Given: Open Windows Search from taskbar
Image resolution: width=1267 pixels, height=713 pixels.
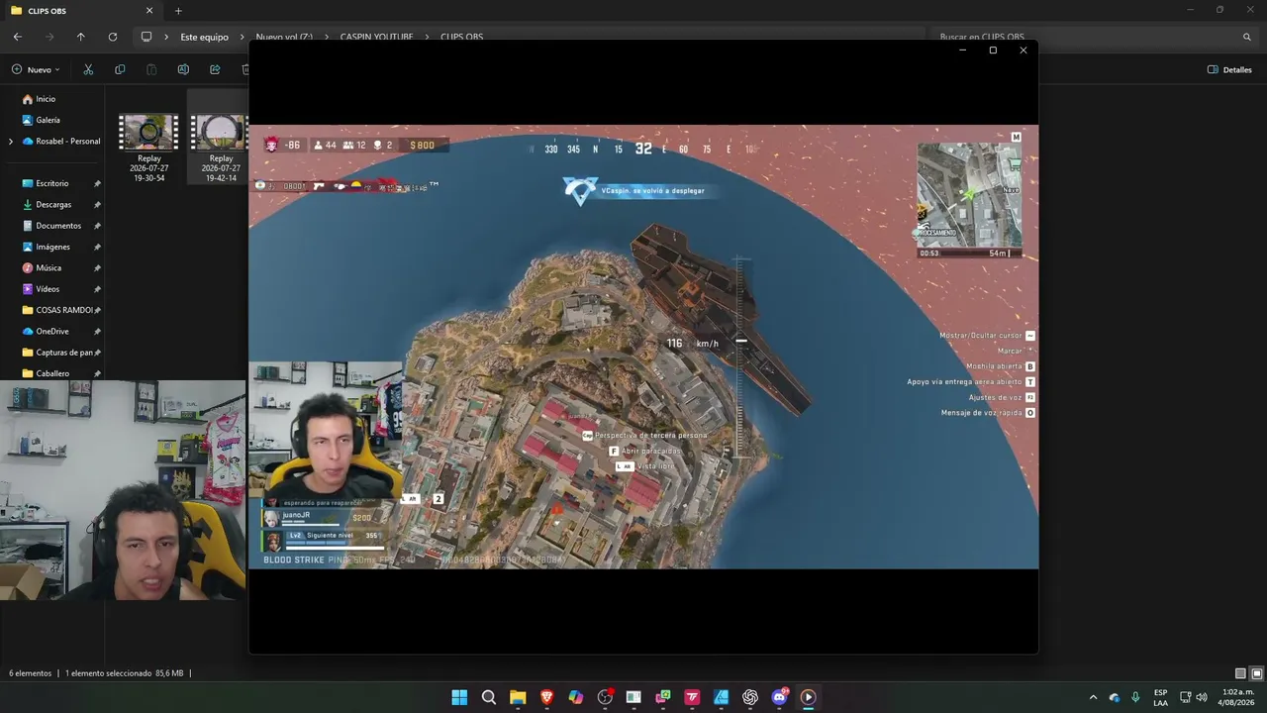Looking at the screenshot, I should point(489,697).
